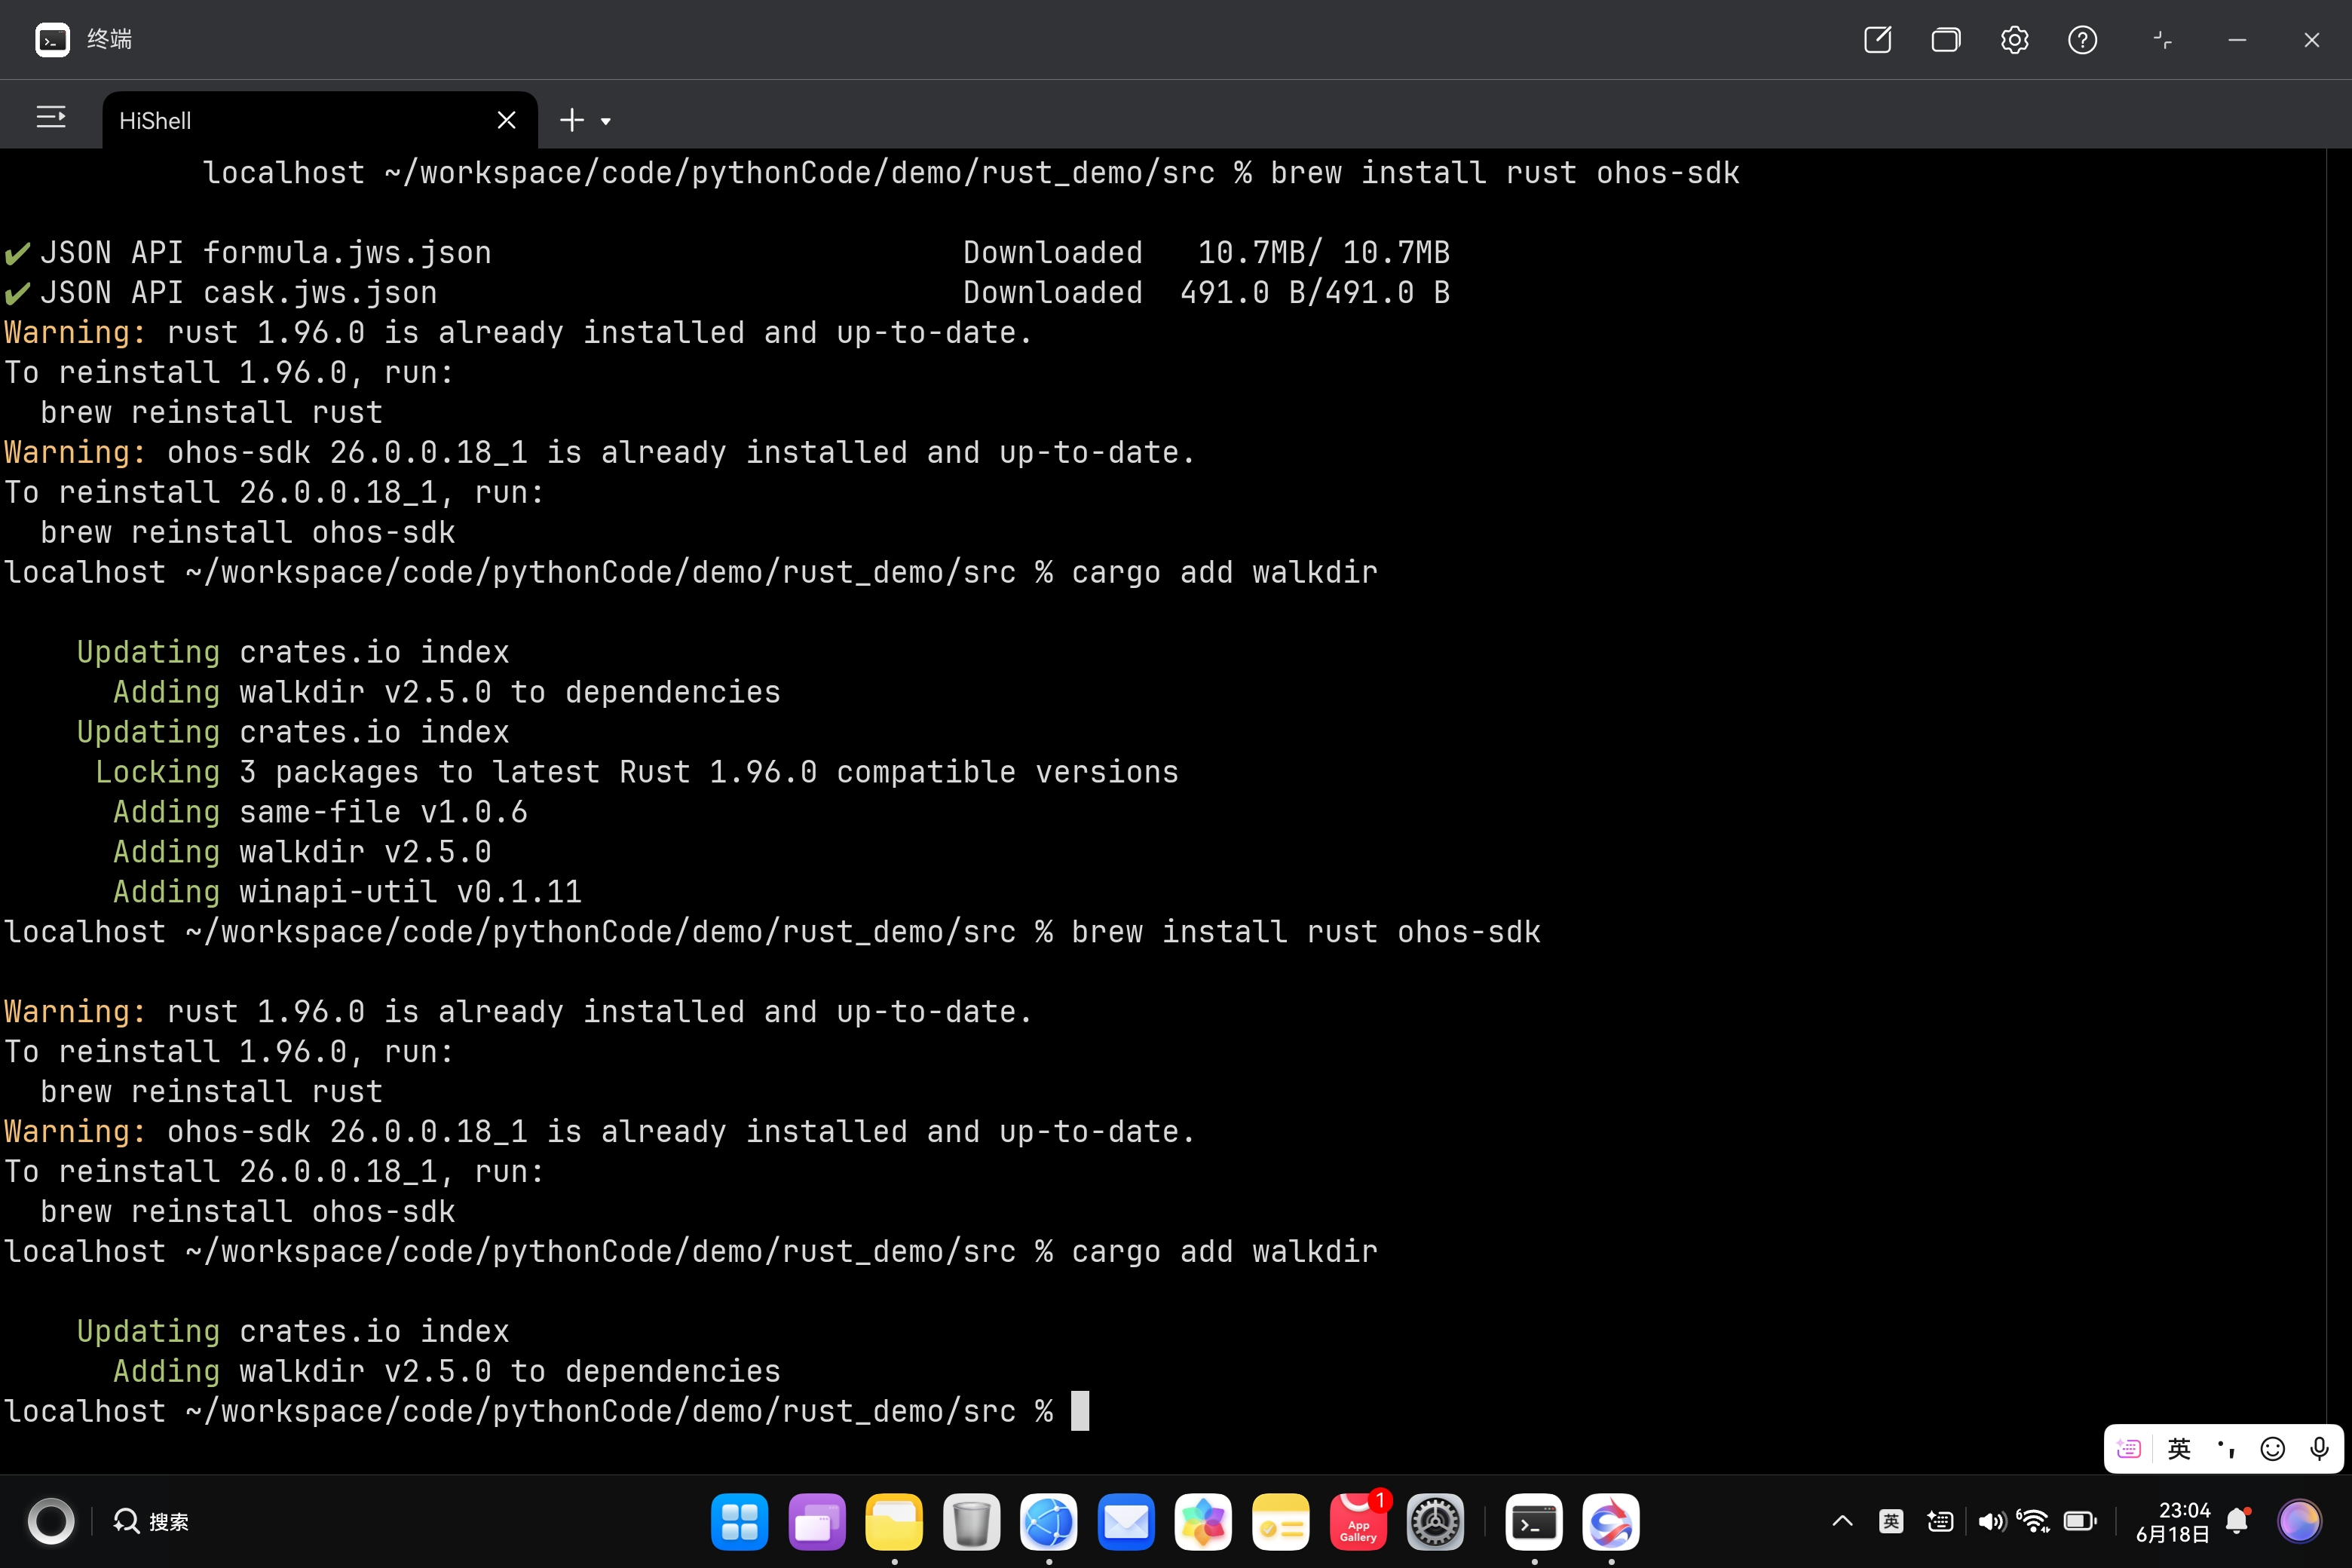Launch the browser globe icon
Screen dimensions: 2352x1568
click(1049, 1522)
